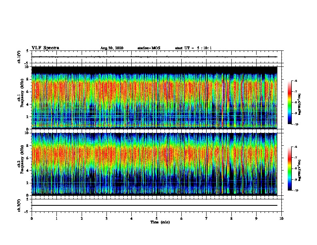Click the '6' frequency tick of ch.1
Viewport: 317px width, 245px height.
(28, 92)
